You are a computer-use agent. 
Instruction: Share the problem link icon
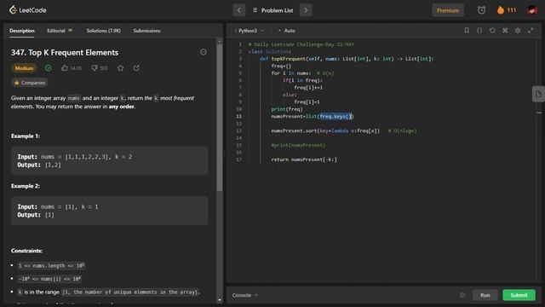click(136, 68)
